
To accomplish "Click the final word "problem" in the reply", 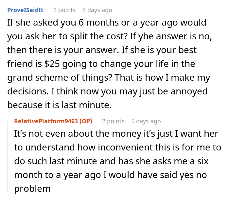I will click(32, 189).
